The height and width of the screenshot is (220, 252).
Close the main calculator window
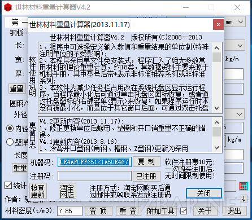tap(237, 7)
